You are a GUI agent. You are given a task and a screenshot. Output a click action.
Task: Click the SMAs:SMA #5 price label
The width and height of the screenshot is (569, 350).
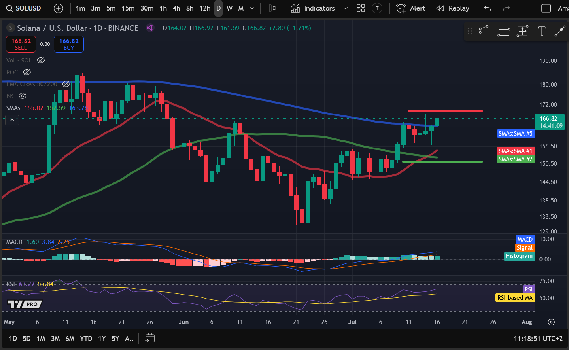click(516, 134)
